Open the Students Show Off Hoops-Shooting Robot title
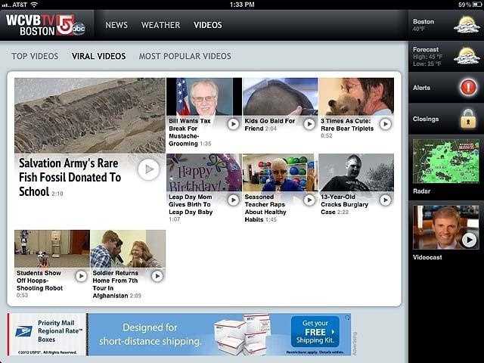Image resolution: width=484 pixels, height=363 pixels. [x=39, y=281]
